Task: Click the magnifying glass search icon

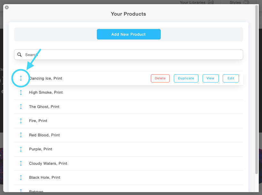Action: 20,54
